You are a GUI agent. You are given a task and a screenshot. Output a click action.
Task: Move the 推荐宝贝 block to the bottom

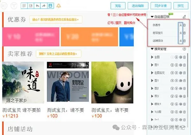point(180,33)
